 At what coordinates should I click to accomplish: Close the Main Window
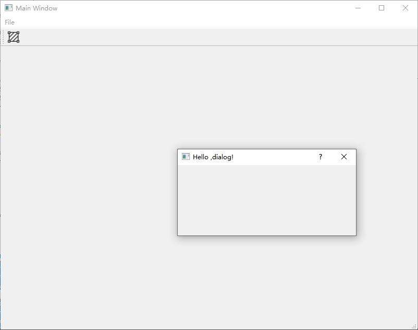point(405,8)
